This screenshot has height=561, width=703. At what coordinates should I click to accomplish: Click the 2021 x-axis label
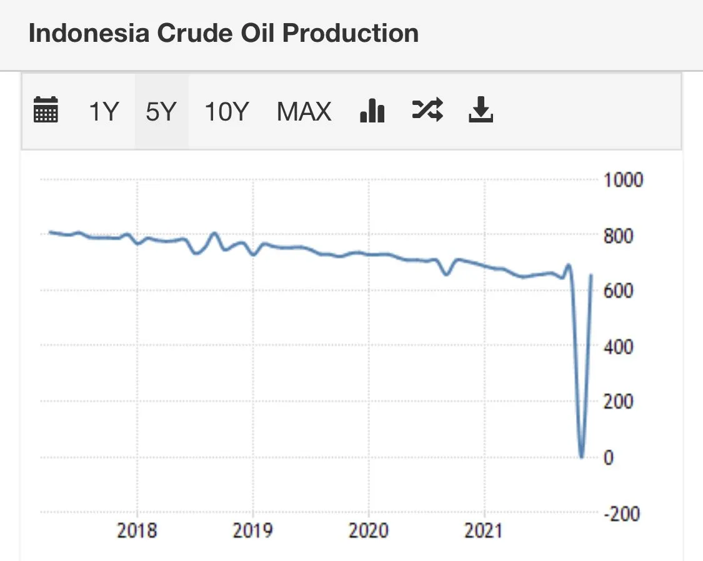[x=484, y=530]
